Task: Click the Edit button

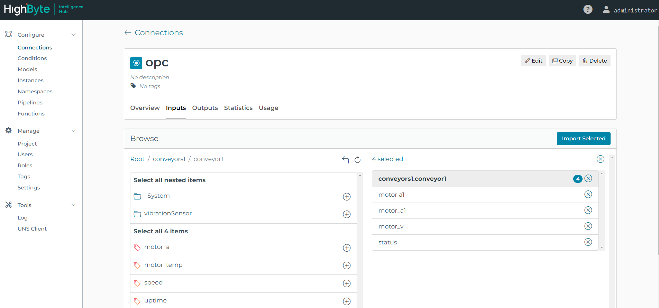Action: (533, 60)
